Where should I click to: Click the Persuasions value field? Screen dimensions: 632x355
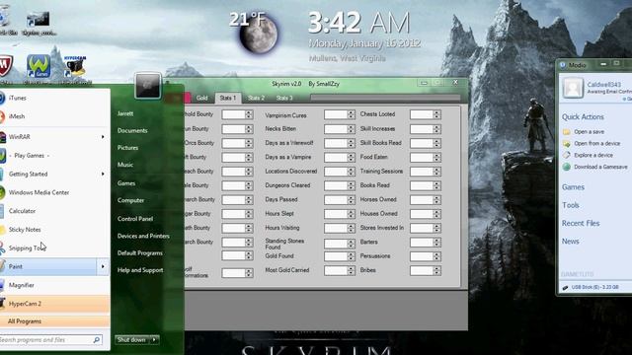click(422, 256)
